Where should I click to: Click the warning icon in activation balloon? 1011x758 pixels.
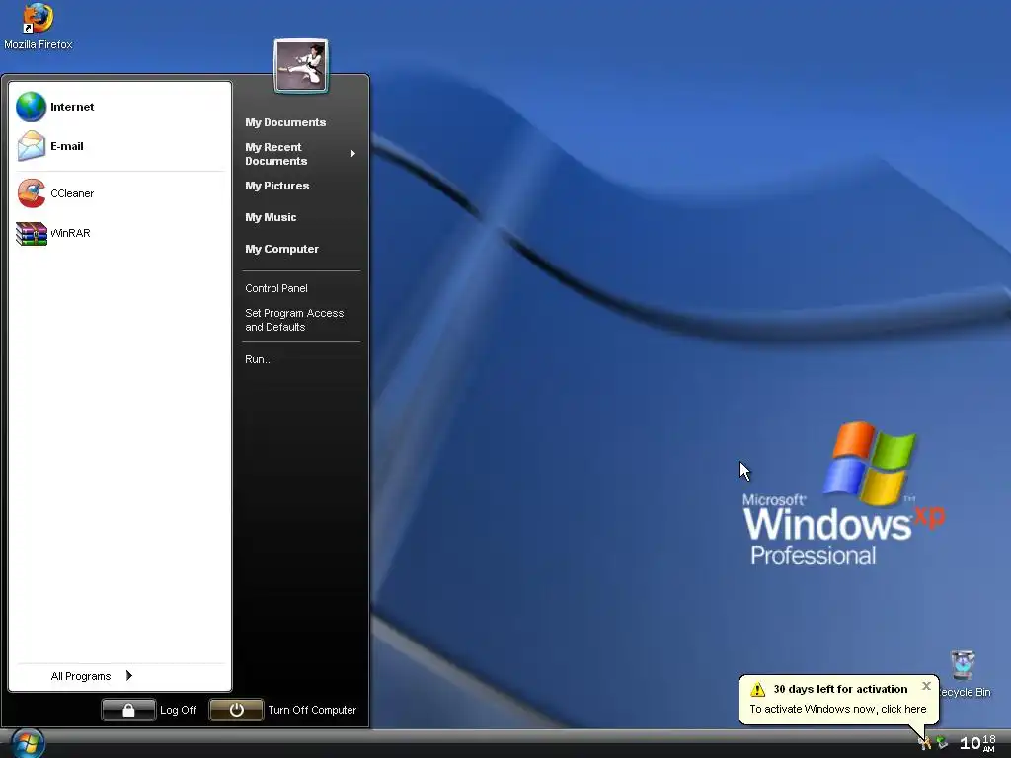(757, 689)
